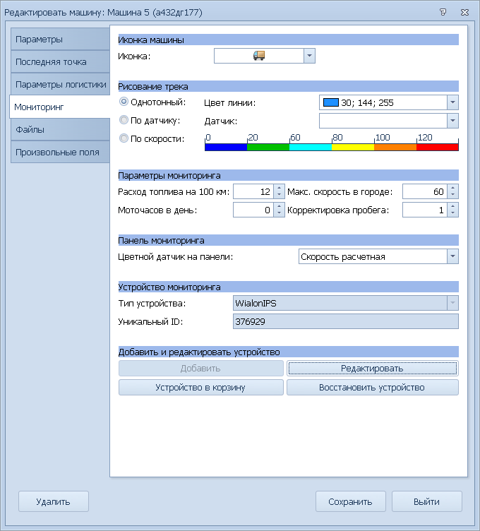The image size is (480, 531).
Task: Open the Иконка dropdown arrow
Action: pyautogui.click(x=309, y=56)
